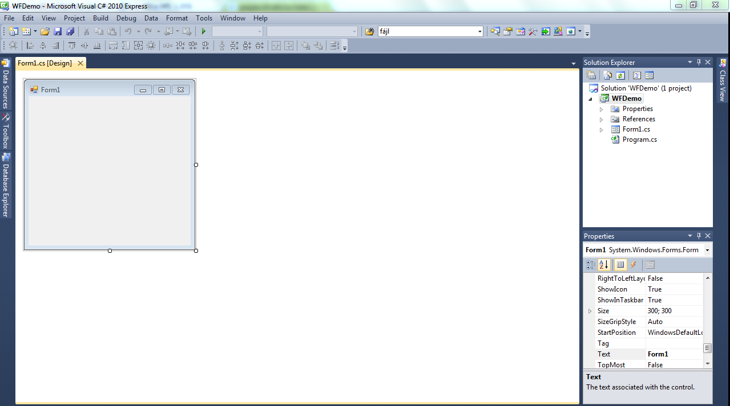The width and height of the screenshot is (730, 406).
Task: Click the Properties grid vertical scrollbar thumb
Action: pyautogui.click(x=708, y=348)
